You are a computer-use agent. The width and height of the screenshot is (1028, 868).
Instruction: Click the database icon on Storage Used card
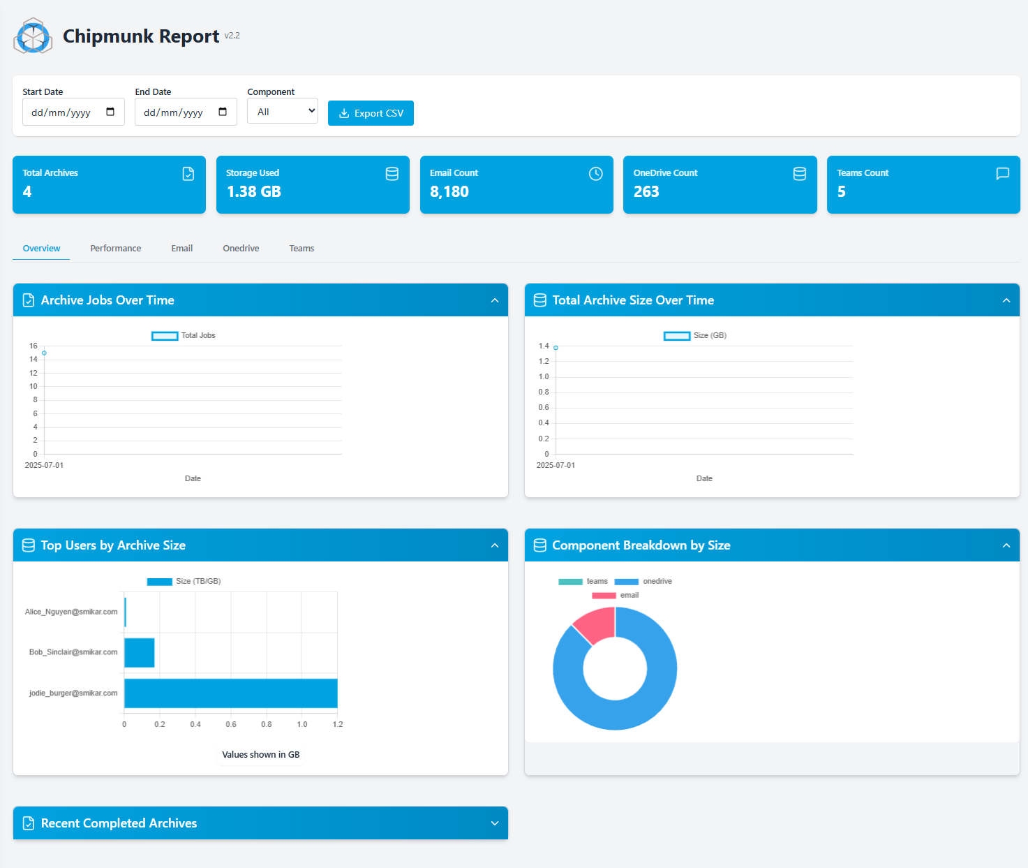[392, 174]
